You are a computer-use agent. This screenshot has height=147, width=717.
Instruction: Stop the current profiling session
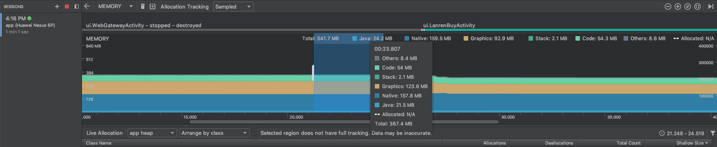click(67, 6)
